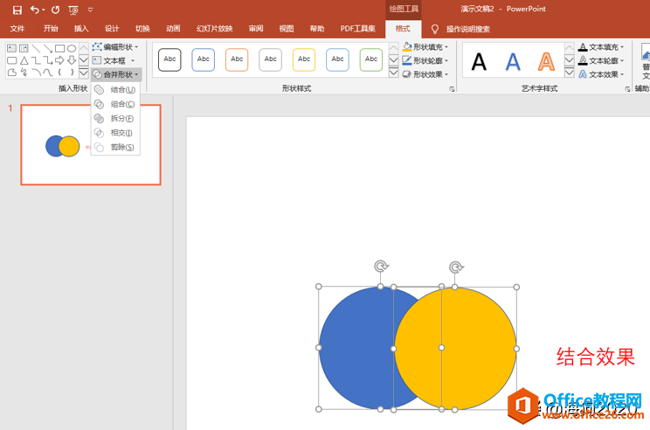650x430 pixels.
Task: Select slide 1 thumbnail in panel
Action: pyautogui.click(x=91, y=145)
